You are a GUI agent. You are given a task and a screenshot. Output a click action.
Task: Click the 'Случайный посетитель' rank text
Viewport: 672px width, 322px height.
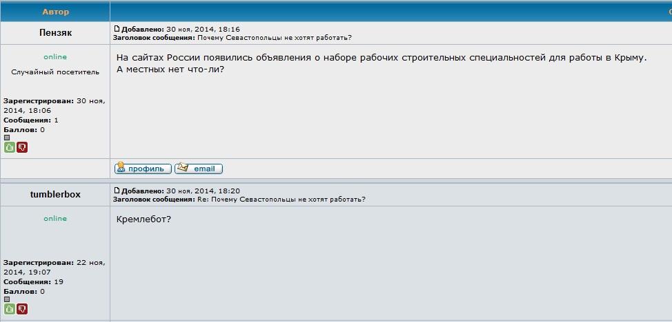pos(55,72)
